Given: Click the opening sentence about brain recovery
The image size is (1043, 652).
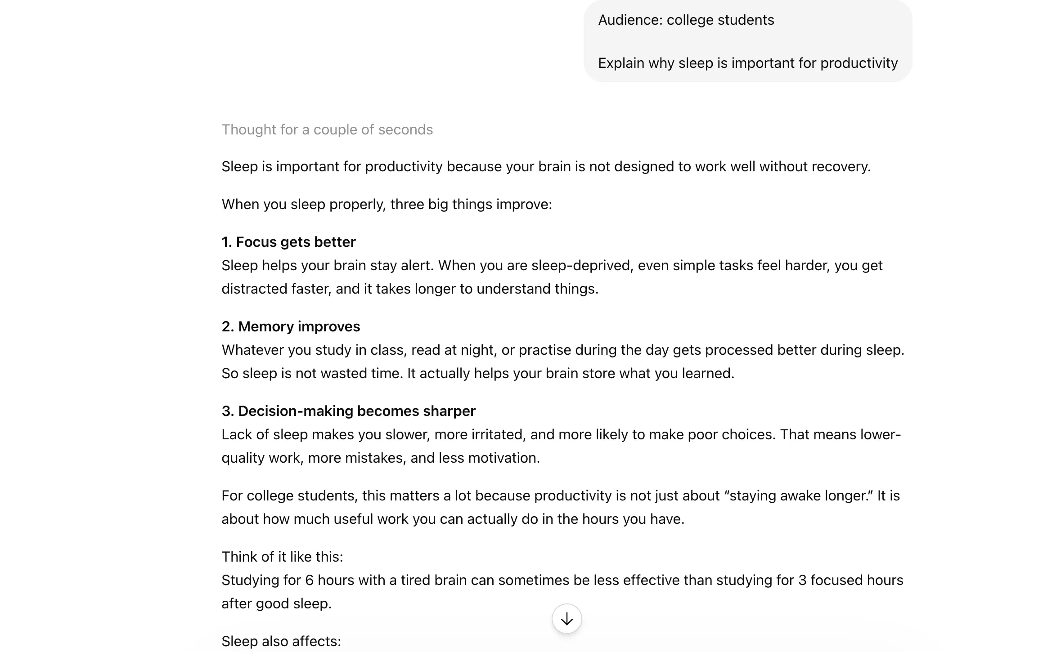Looking at the screenshot, I should point(546,166).
